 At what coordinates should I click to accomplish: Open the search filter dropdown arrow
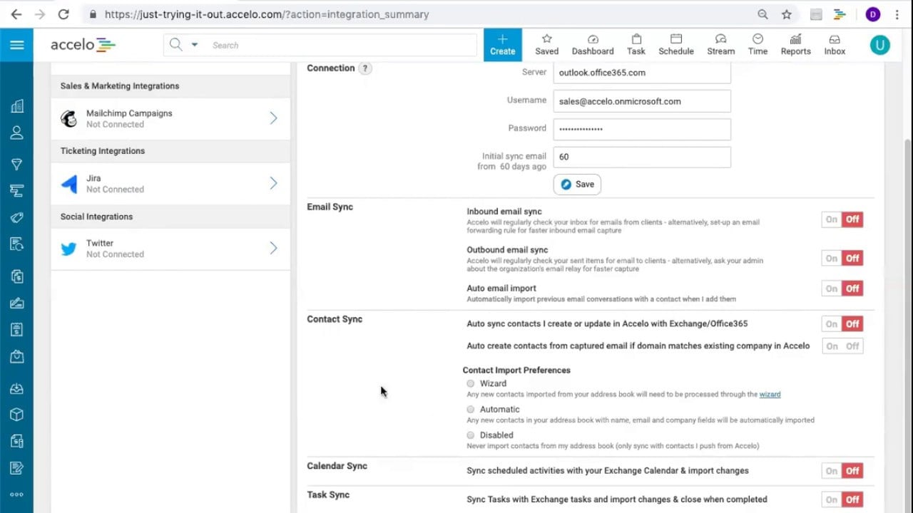point(194,45)
